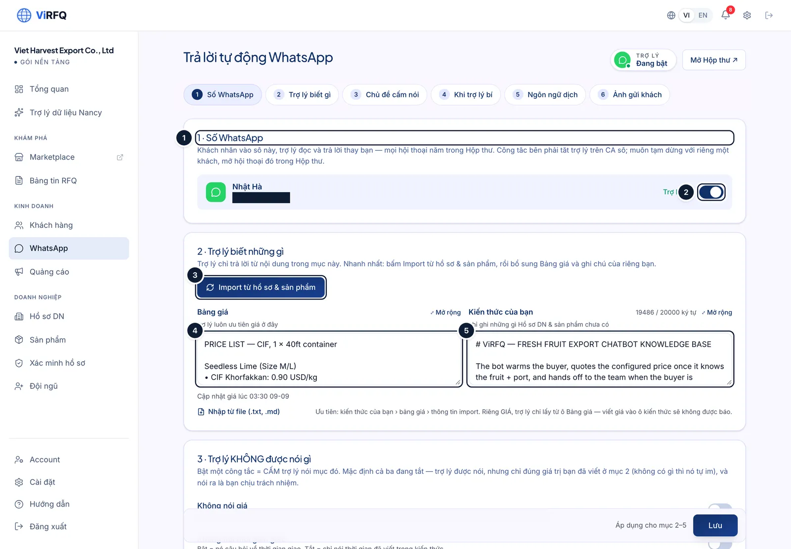Open Account in sidebar
This screenshot has width=791, height=549.
tap(69, 460)
